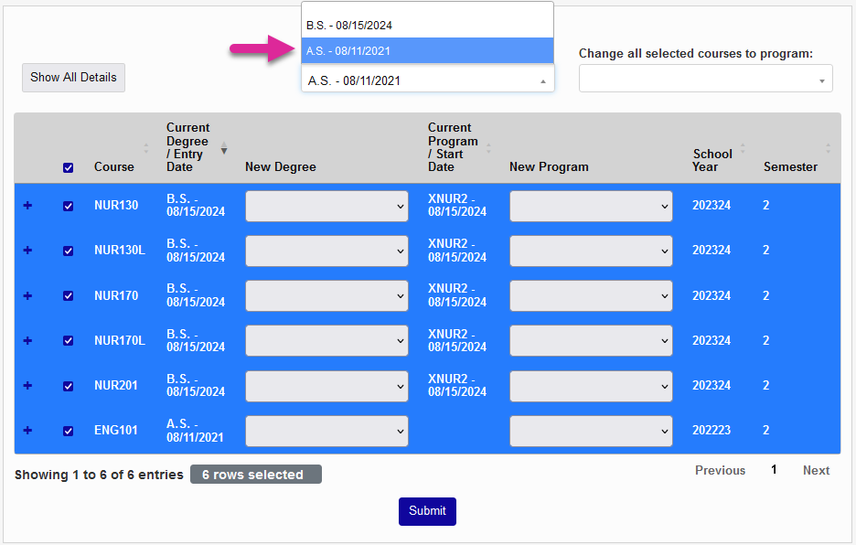Open New Degree dropdown for ENG101
Screen dimensions: 856x545
[x=326, y=431]
